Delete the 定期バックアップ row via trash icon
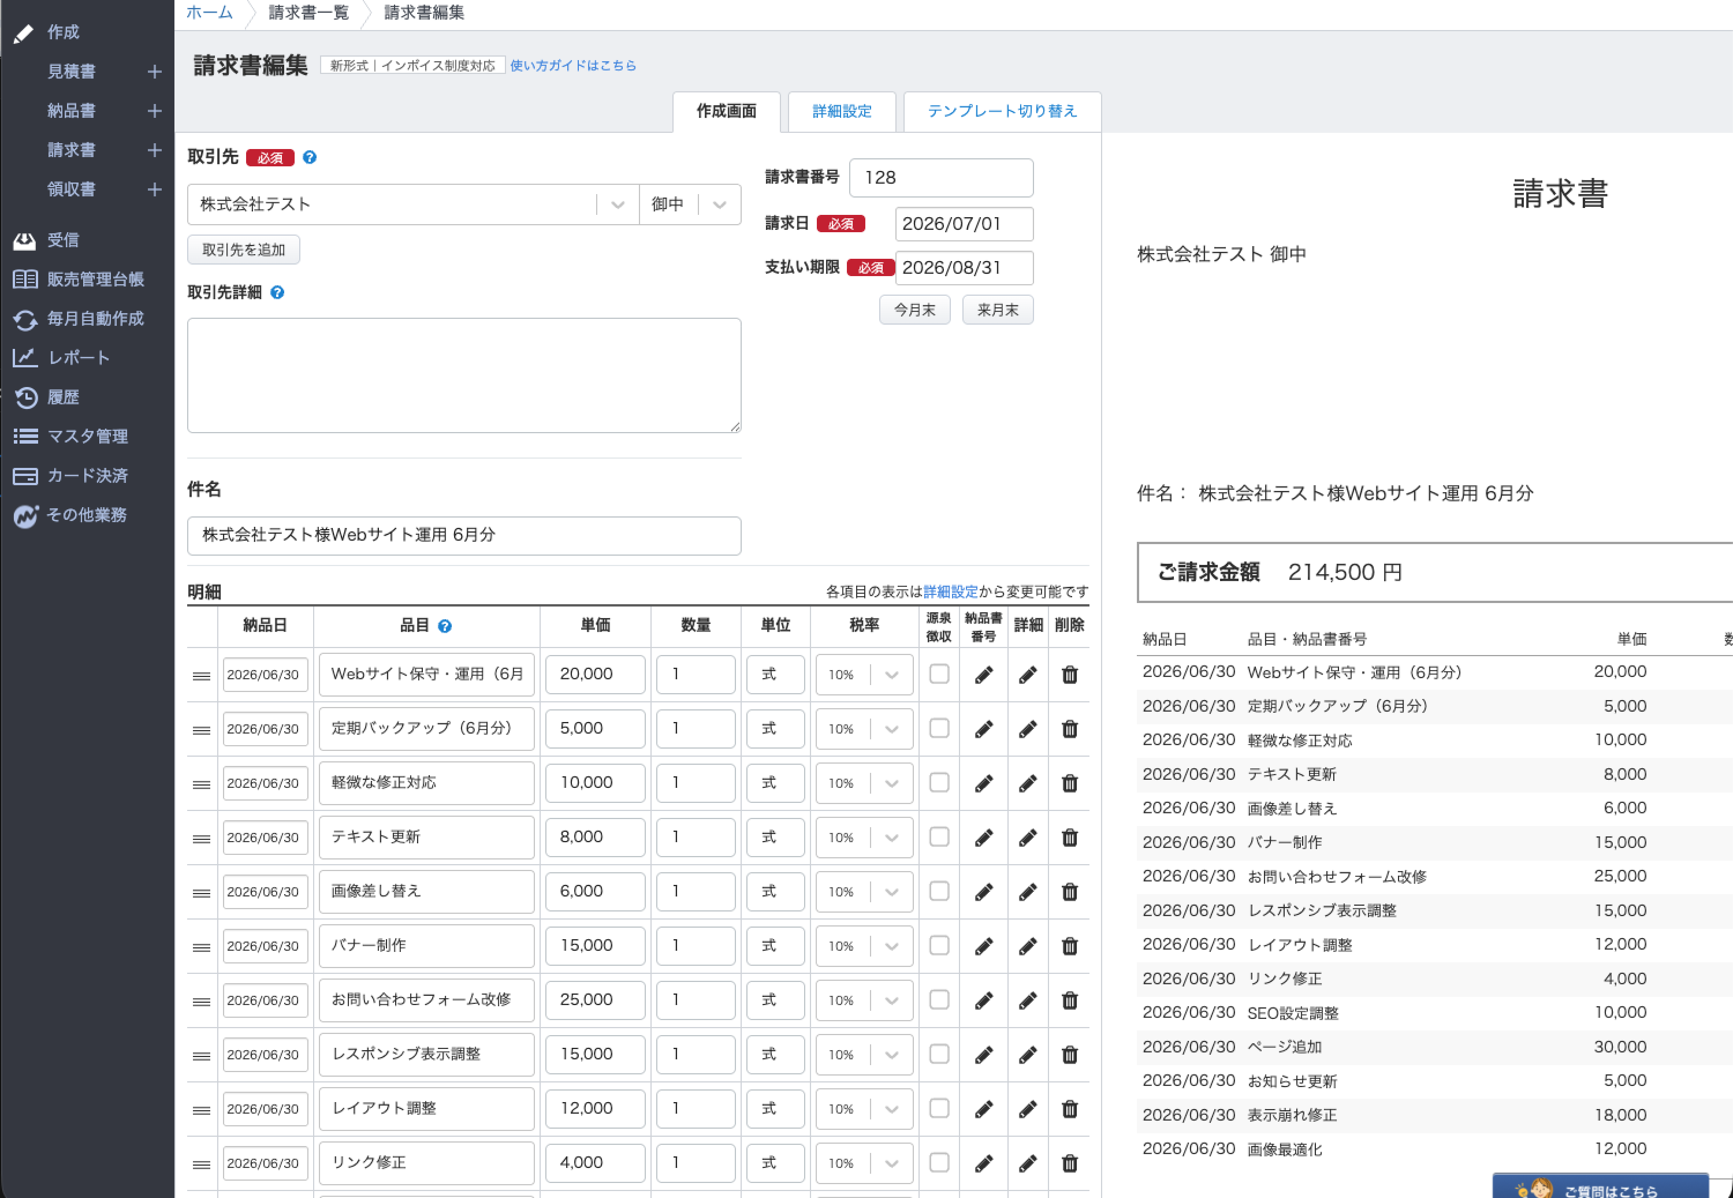This screenshot has width=1733, height=1198. (x=1069, y=729)
